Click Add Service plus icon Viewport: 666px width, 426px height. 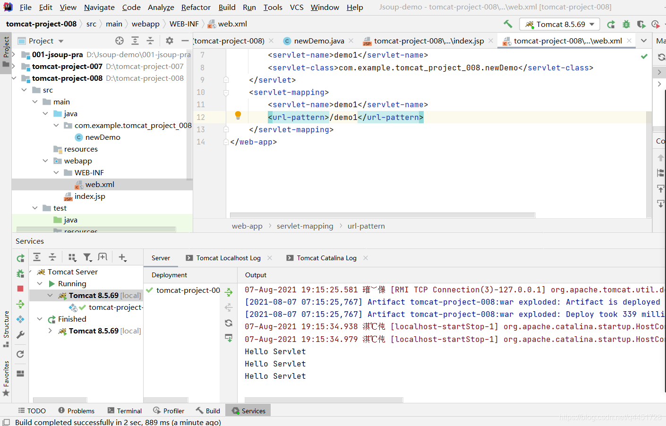point(122,257)
